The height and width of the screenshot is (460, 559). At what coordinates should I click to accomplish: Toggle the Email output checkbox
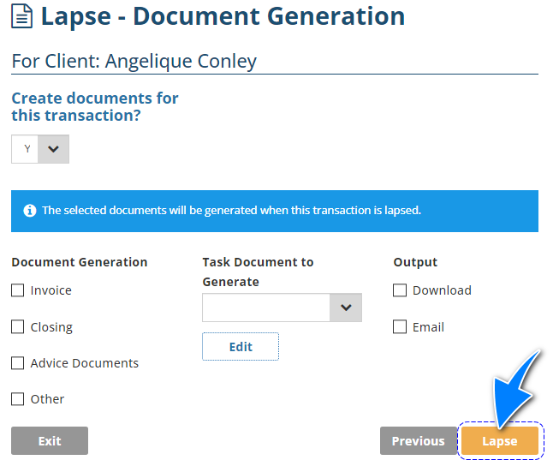coord(400,326)
